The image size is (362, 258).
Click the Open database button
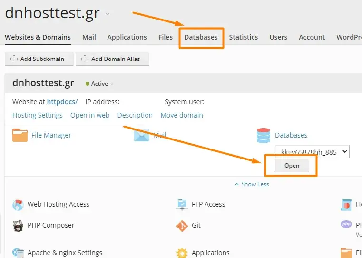tap(292, 166)
